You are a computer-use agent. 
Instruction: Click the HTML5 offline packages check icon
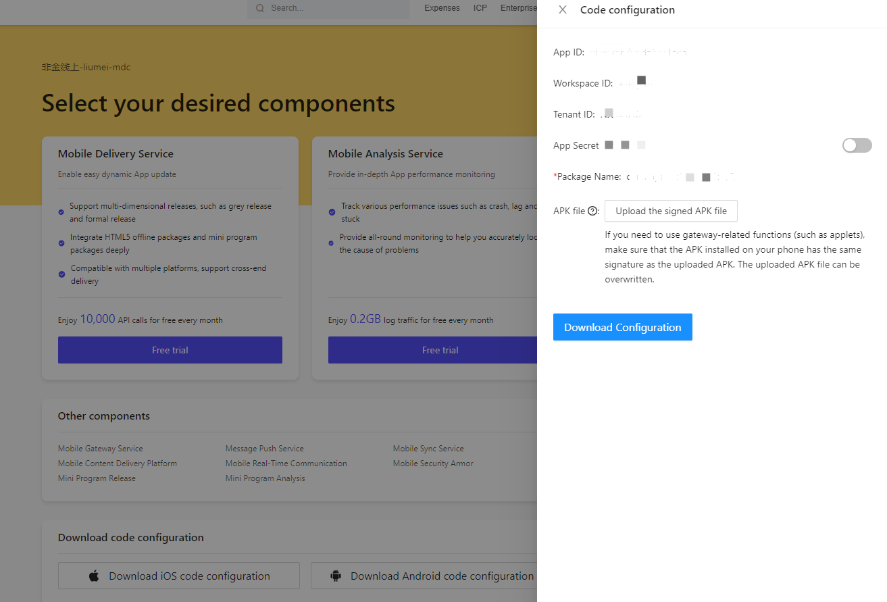coord(61,243)
